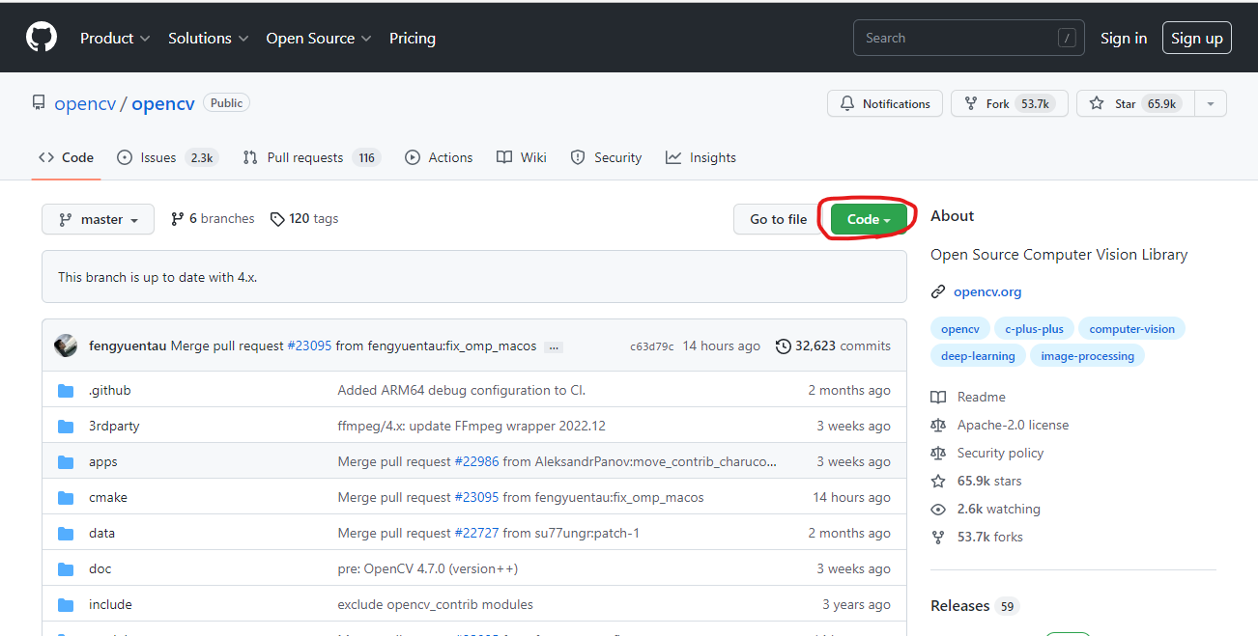Open the .github folder
Screen dimensions: 1258x636
(x=109, y=390)
